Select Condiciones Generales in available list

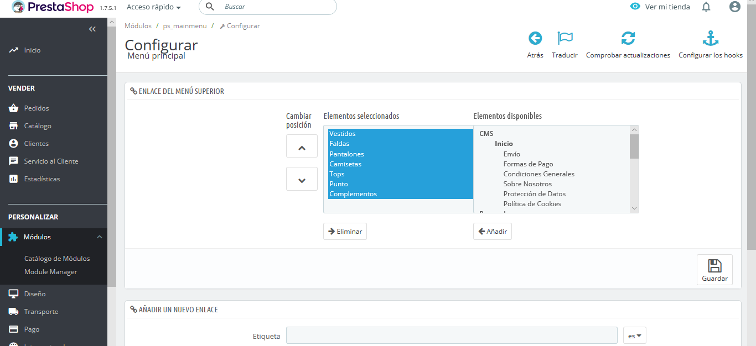coord(538,174)
